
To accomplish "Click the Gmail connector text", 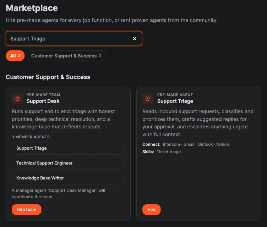I will coord(189,144).
